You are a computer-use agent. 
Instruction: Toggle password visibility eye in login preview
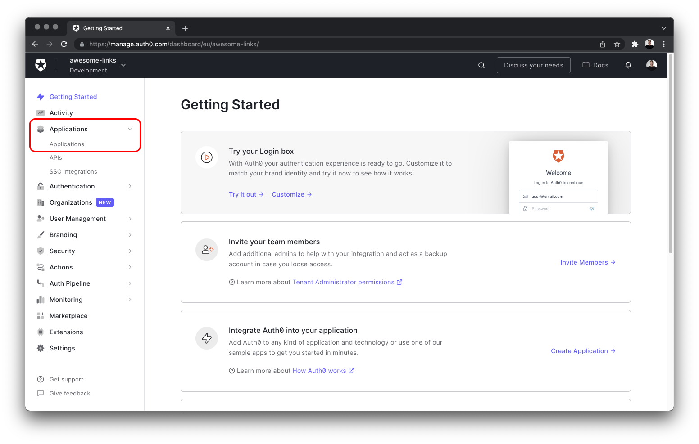coord(591,208)
